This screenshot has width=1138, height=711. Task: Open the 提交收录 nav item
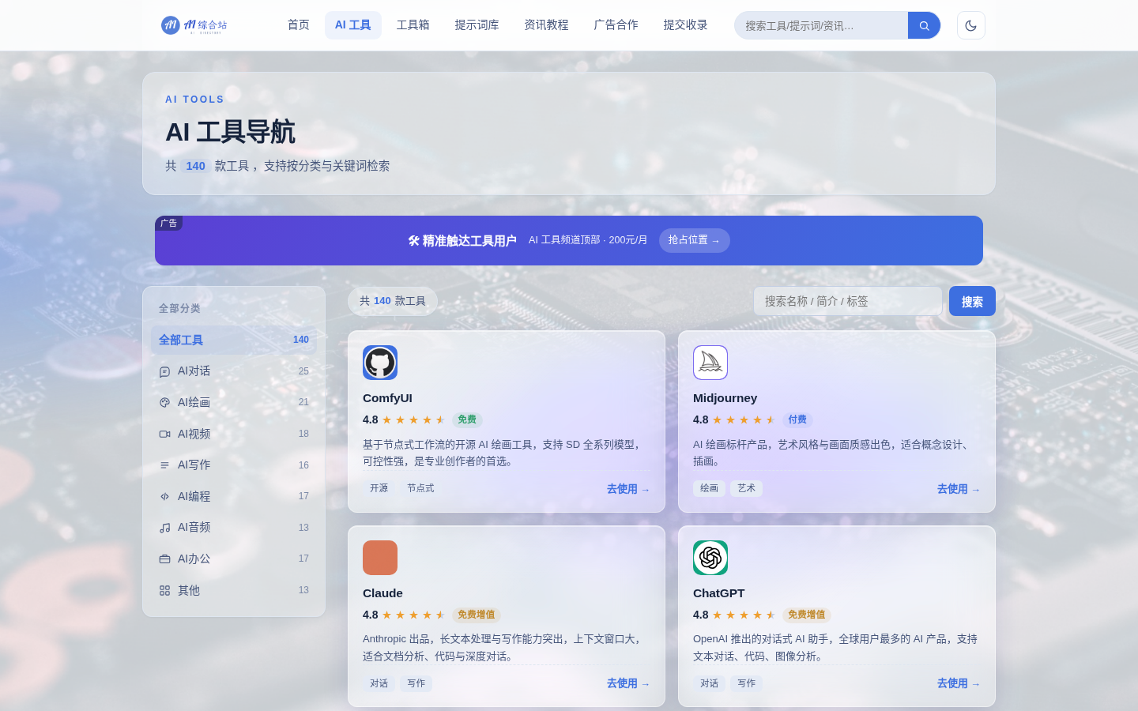tap(686, 25)
